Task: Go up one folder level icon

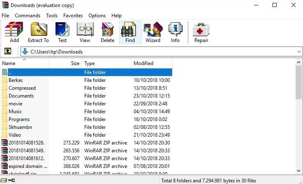Action: 8,51
